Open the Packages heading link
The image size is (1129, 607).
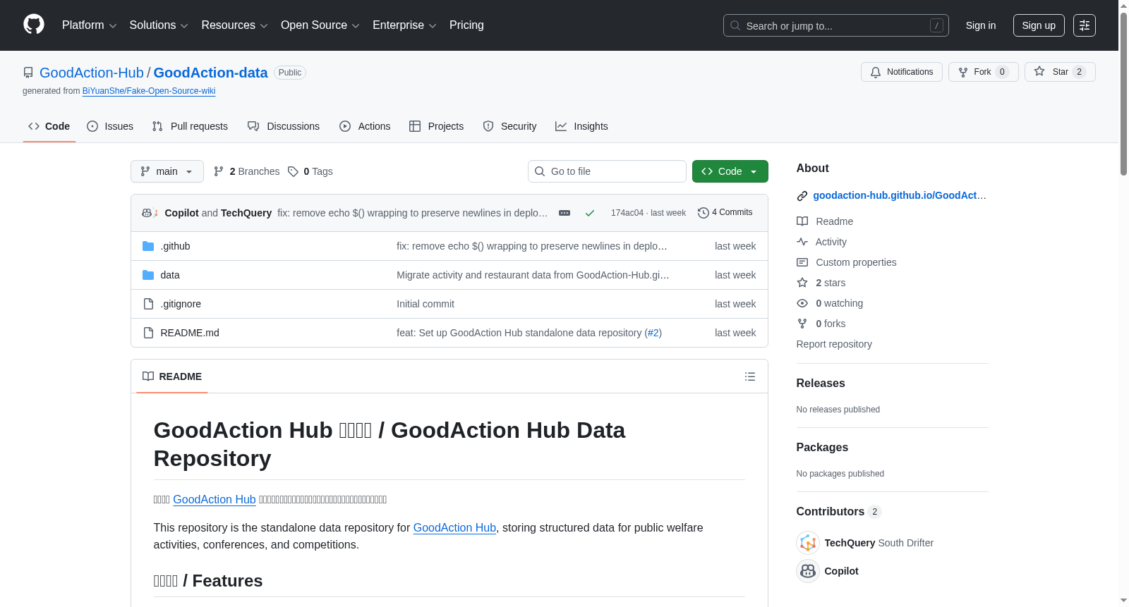click(822, 448)
